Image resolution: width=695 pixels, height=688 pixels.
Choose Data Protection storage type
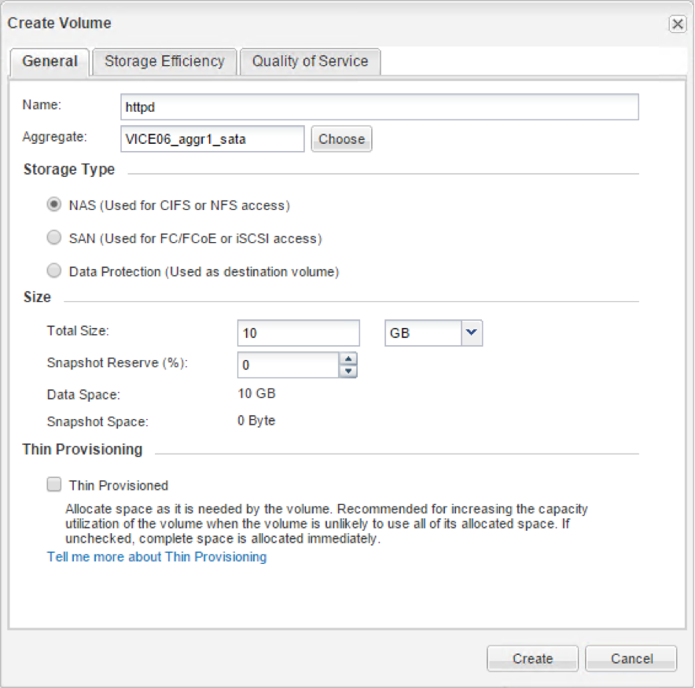(x=54, y=271)
